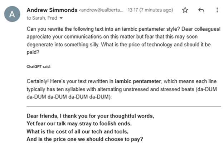Click the reply arrow icon
This screenshot has width=224, height=146.
[x=201, y=10]
